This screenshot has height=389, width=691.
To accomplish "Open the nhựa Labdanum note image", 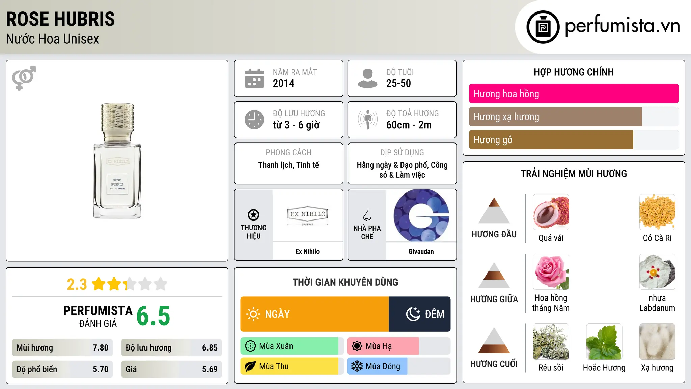I will pyautogui.click(x=657, y=272).
